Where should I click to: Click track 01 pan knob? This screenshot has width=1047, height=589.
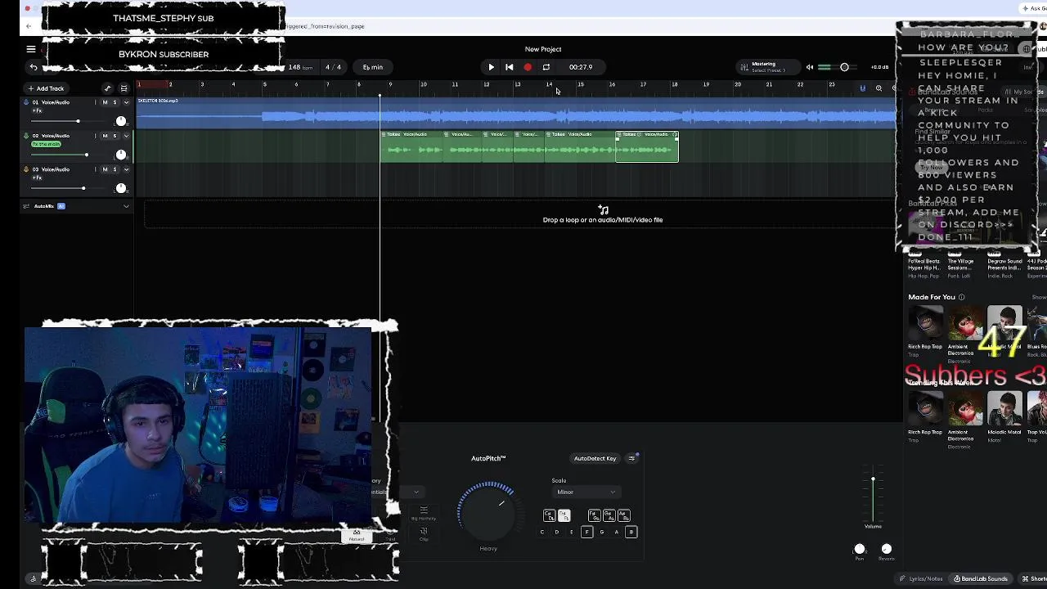[121, 121]
